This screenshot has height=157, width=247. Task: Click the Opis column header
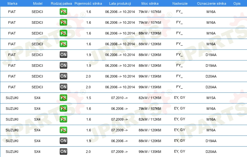(x=237, y=3)
